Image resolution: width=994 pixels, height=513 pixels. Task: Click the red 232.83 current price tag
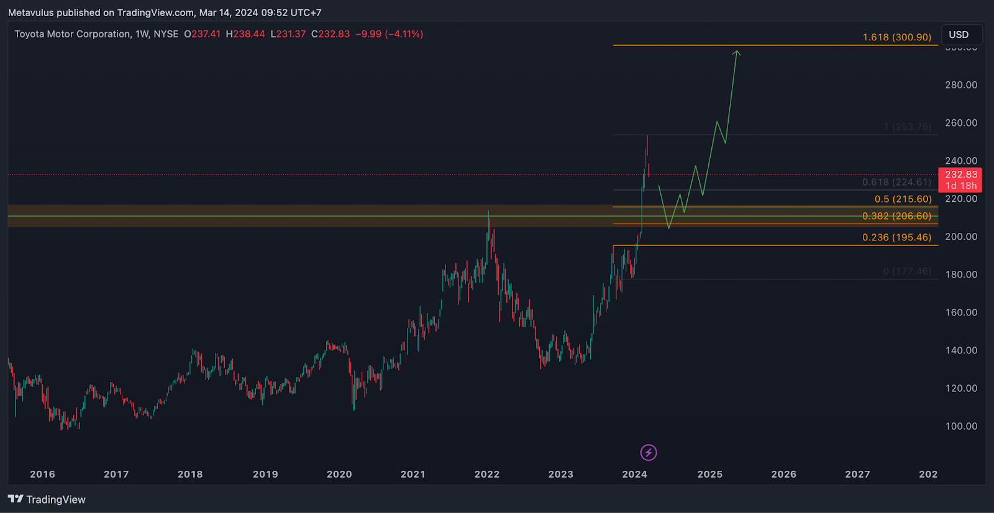[960, 175]
